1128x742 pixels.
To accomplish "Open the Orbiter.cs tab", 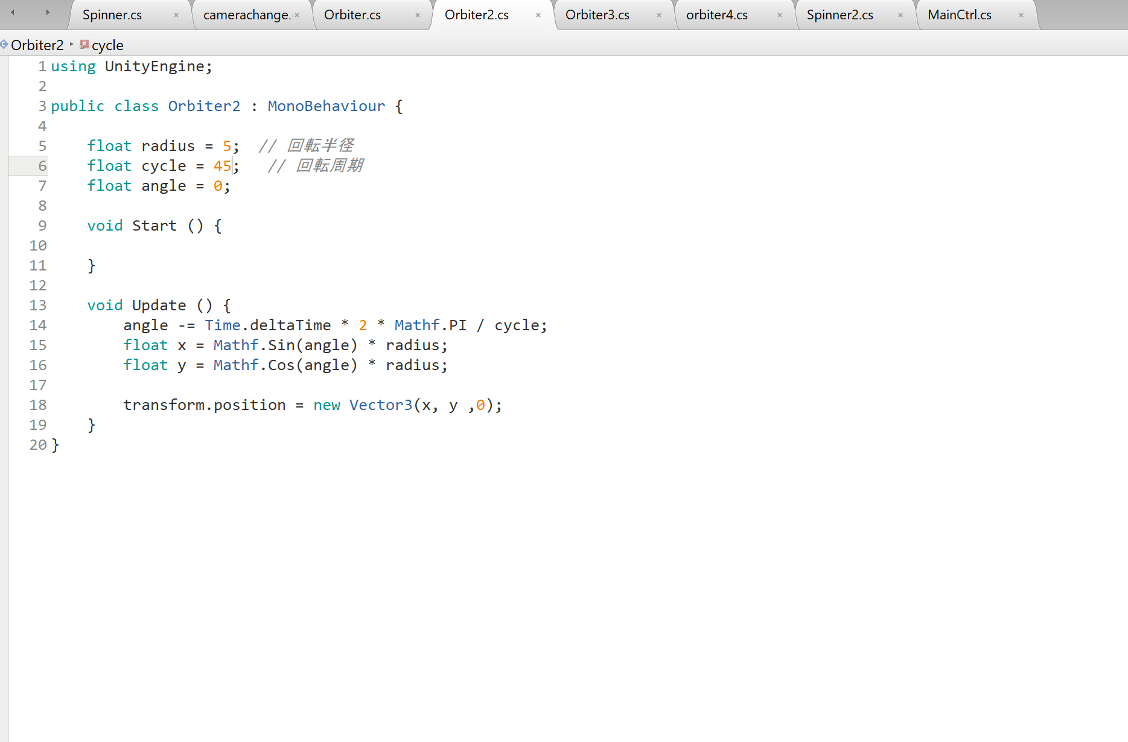I will point(352,15).
